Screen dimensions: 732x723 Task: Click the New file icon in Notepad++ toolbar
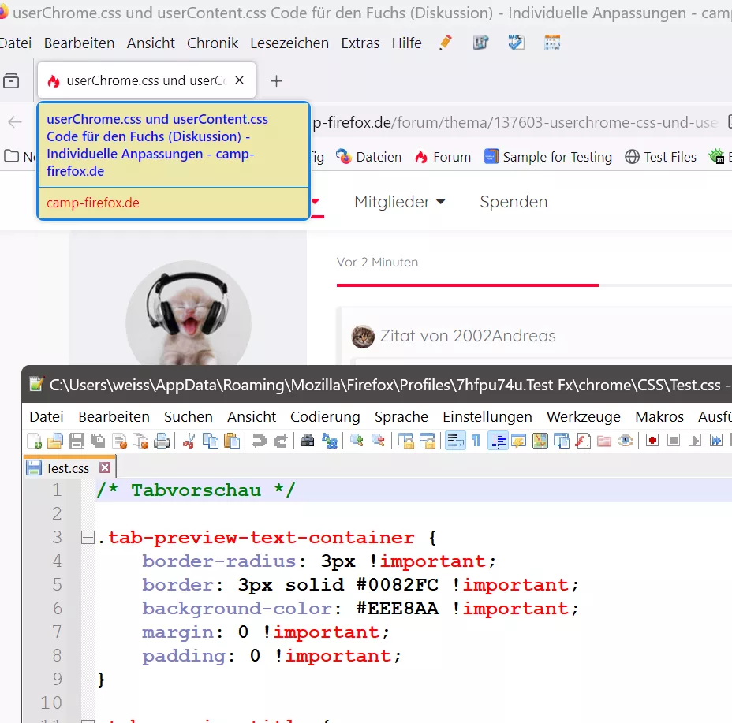(35, 441)
